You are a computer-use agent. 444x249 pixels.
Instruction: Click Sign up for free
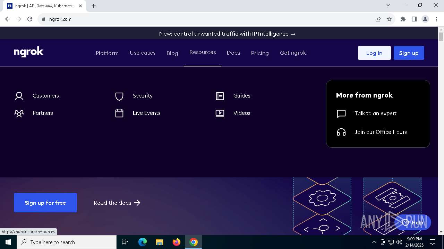coord(45,203)
